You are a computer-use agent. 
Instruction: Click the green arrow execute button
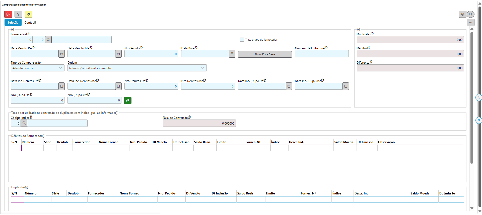click(128, 100)
